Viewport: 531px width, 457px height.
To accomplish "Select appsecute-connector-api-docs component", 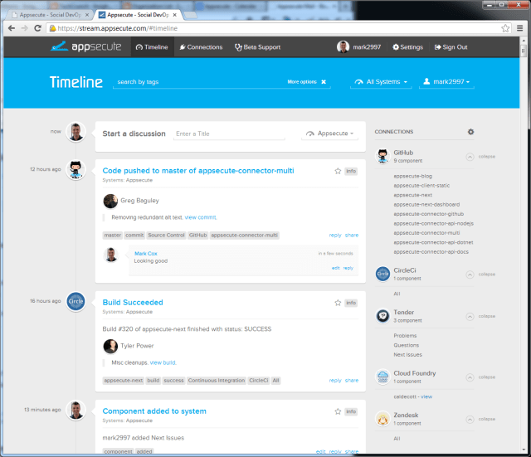I will [x=431, y=252].
